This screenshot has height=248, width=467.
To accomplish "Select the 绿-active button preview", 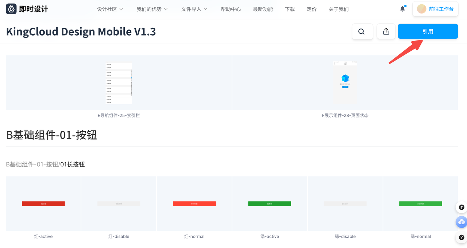I will pos(270,204).
